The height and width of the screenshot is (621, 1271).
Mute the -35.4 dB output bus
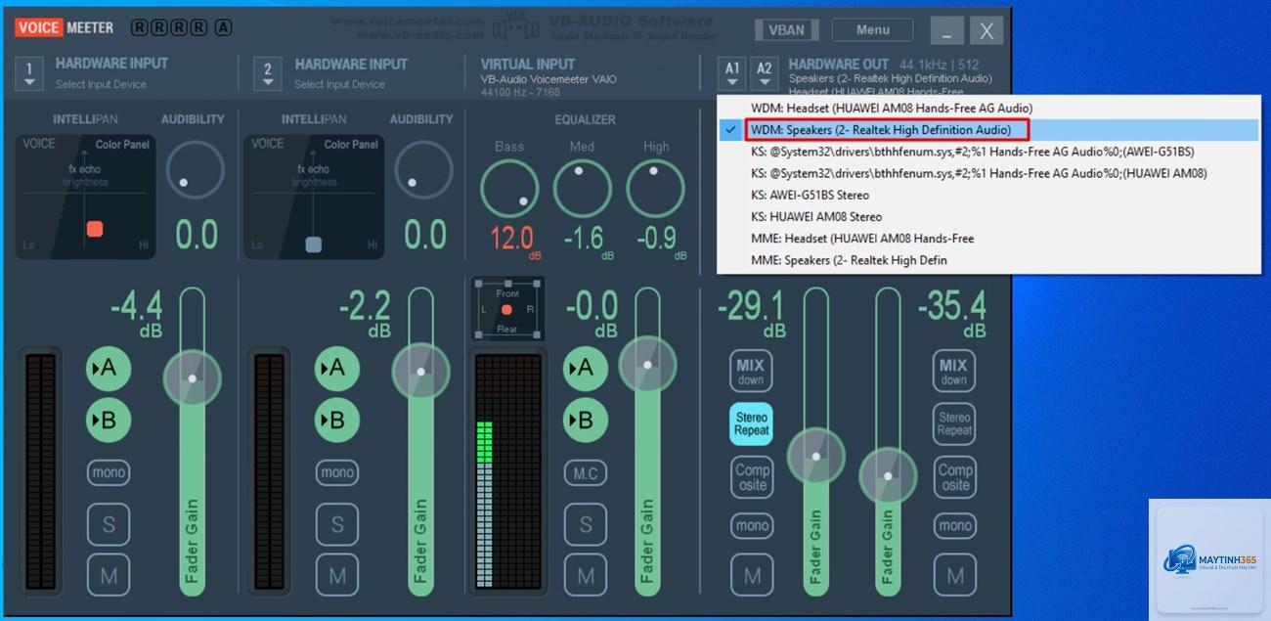(954, 576)
